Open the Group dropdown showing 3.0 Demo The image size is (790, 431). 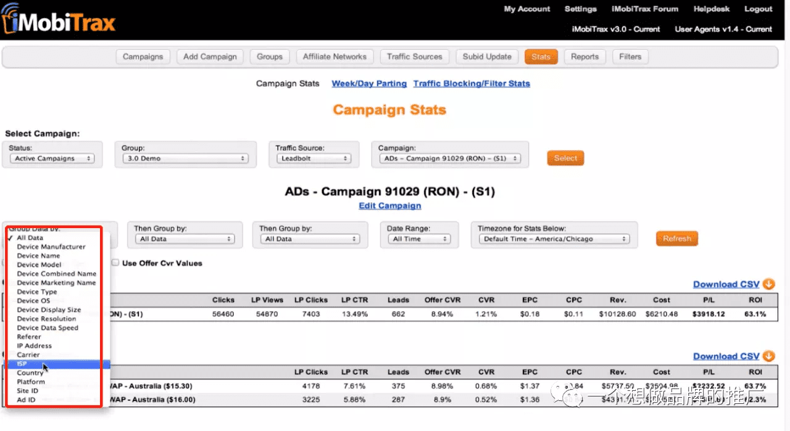click(x=185, y=158)
